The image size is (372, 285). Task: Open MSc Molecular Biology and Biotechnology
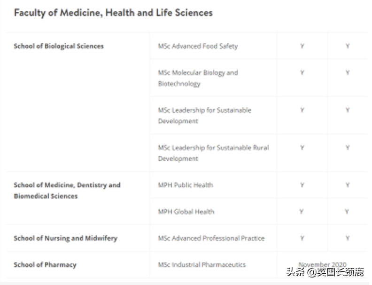[198, 78]
